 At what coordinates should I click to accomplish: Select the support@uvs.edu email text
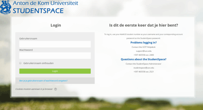144,51
